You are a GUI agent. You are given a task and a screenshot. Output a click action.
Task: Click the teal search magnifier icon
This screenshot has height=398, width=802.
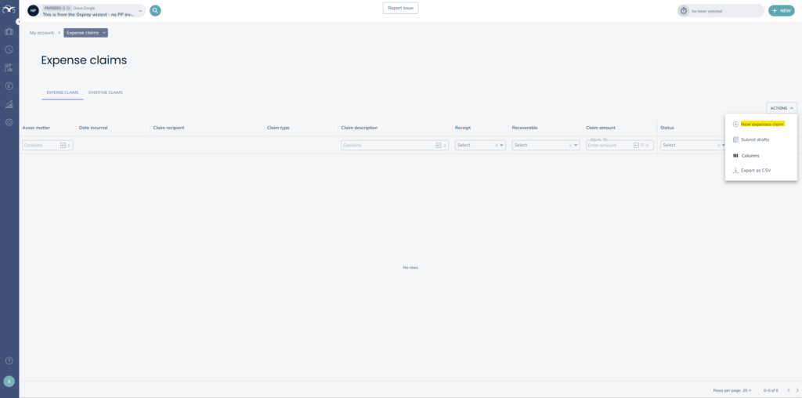pyautogui.click(x=155, y=11)
